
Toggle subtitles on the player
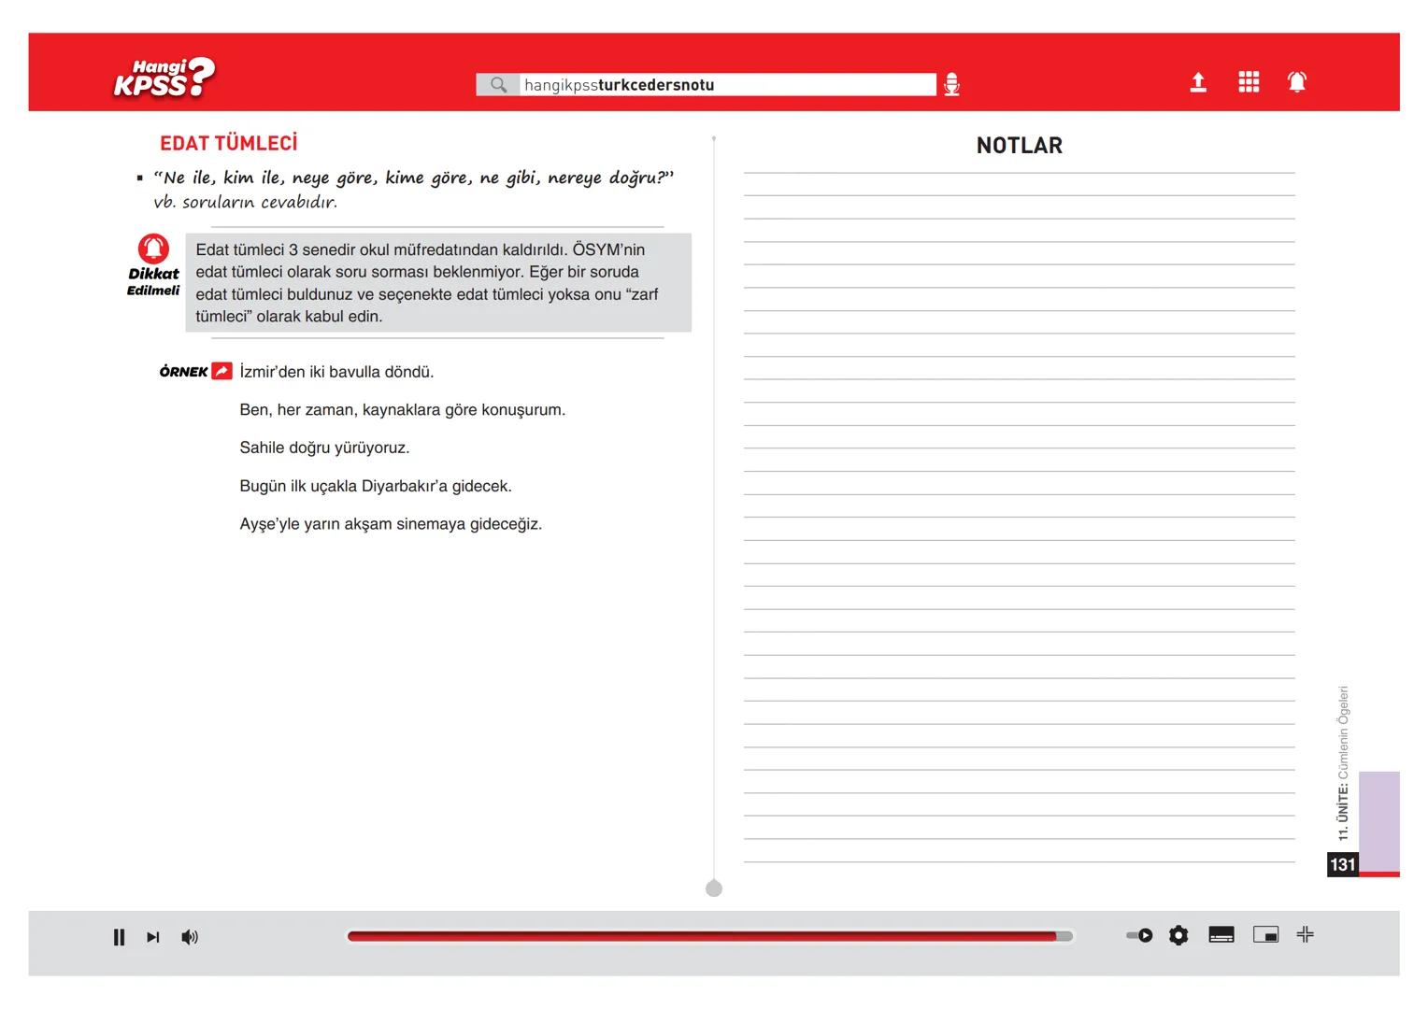point(1221,935)
